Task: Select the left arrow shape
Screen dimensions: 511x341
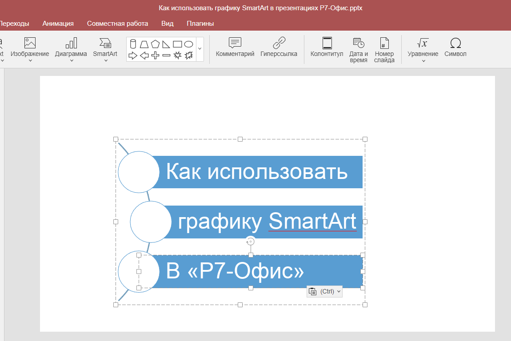Action: [x=144, y=56]
